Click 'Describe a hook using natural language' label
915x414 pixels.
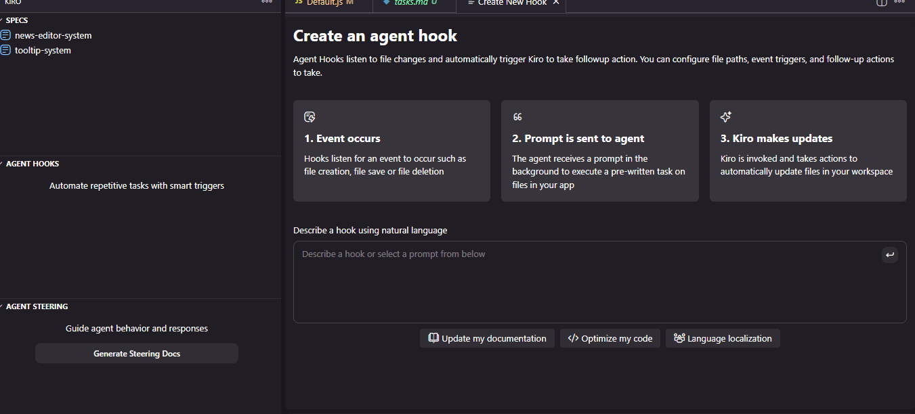click(370, 230)
